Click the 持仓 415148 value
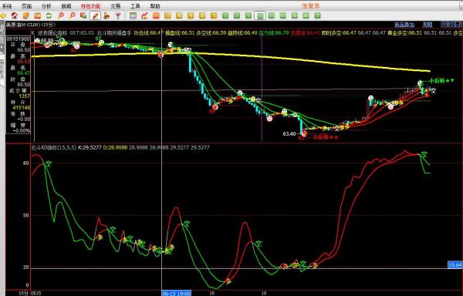 [x=22, y=108]
